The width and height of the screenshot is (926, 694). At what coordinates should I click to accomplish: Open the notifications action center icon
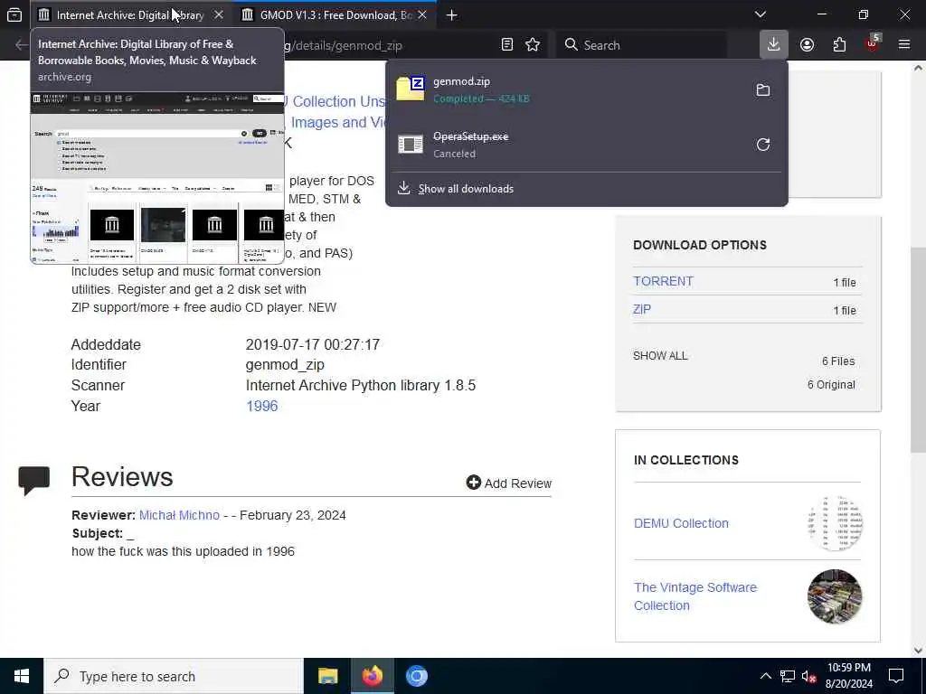[x=896, y=676]
